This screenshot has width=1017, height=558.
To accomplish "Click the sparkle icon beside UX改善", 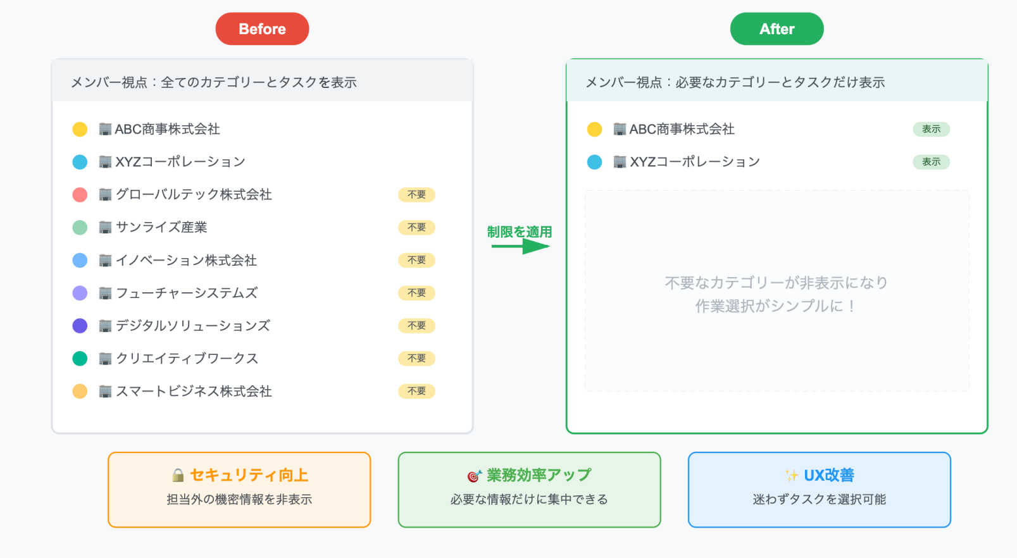I will (x=791, y=475).
